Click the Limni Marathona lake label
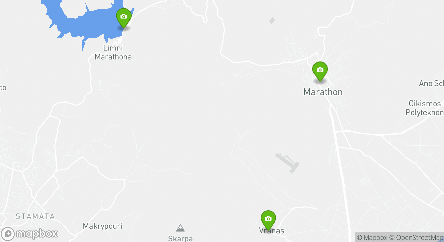444x242 pixels. [x=113, y=52]
